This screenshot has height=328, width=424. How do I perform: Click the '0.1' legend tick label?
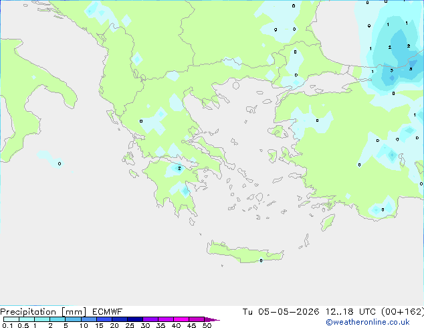click(x=7, y=325)
